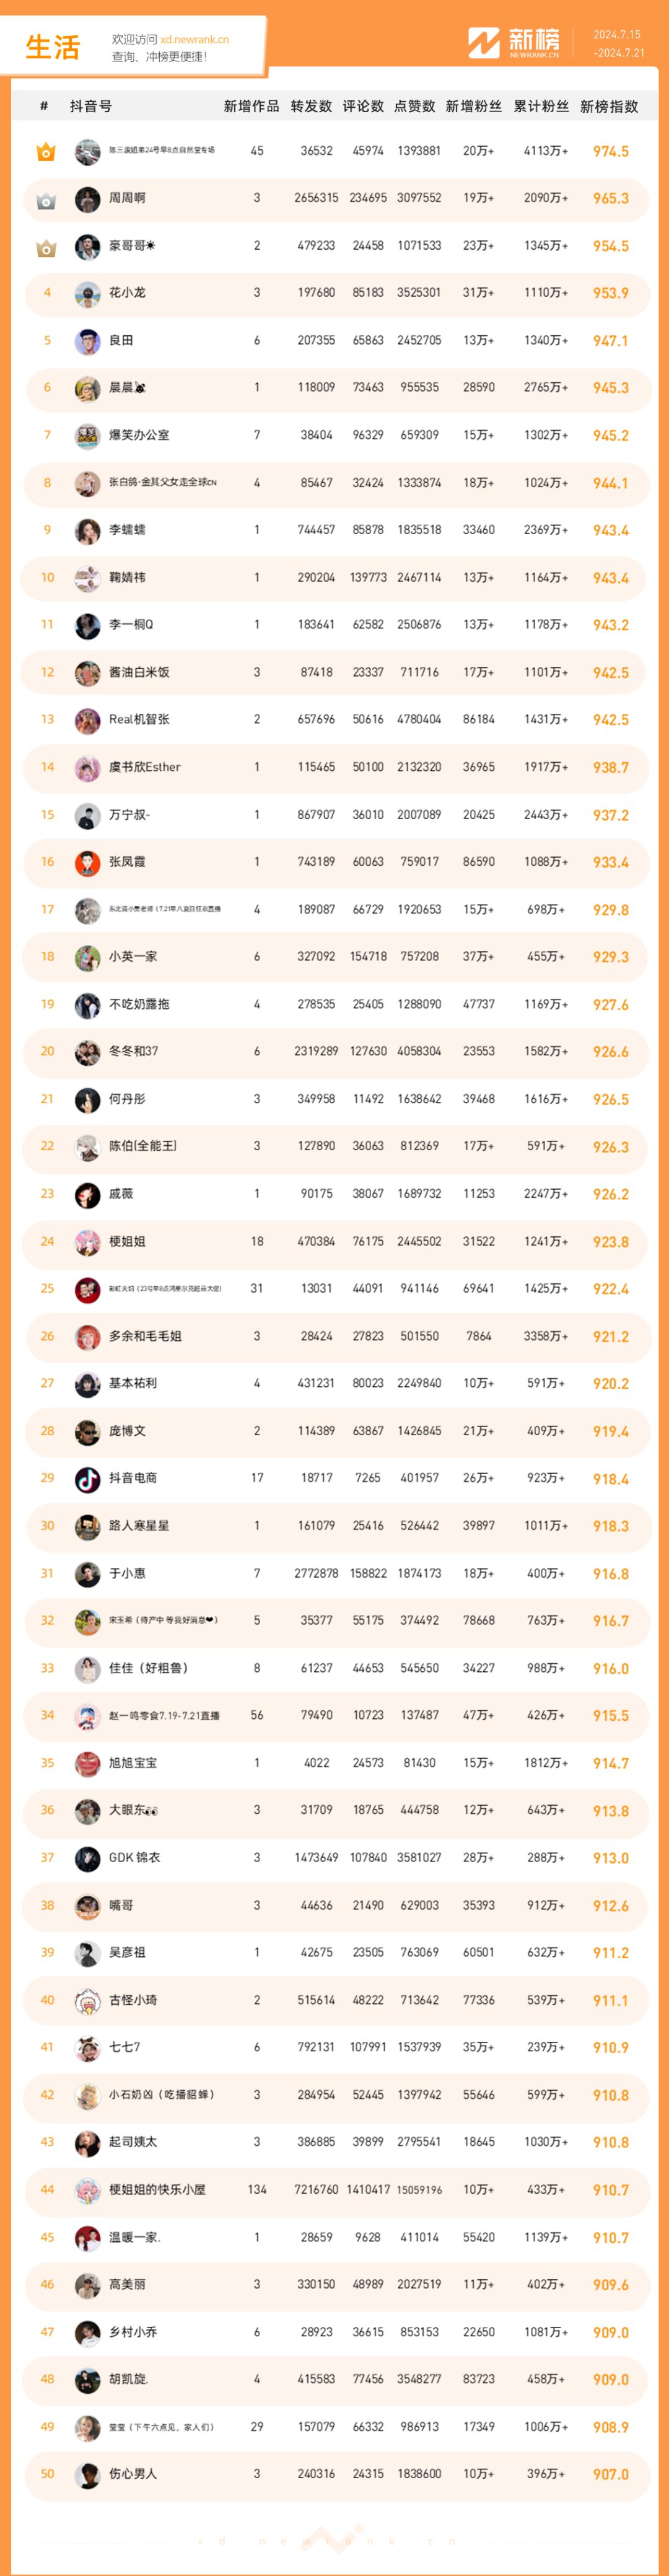Select the 点赞数 column header
Screen dimensions: 669x2576
tap(414, 106)
